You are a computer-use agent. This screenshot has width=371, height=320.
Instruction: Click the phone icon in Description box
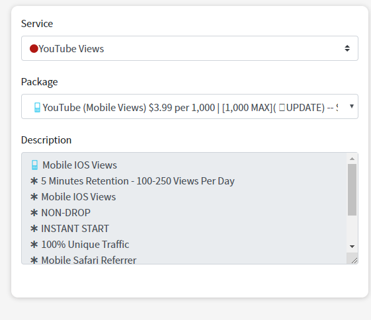(34, 165)
